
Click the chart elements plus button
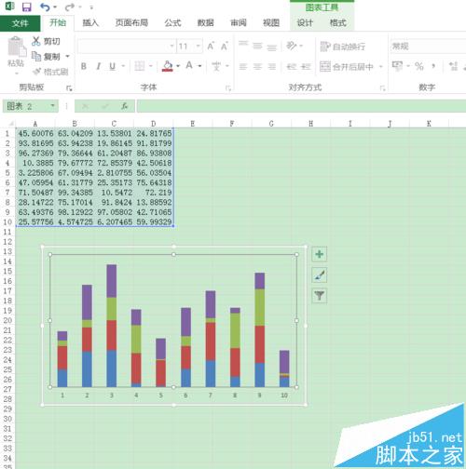pyautogui.click(x=320, y=254)
